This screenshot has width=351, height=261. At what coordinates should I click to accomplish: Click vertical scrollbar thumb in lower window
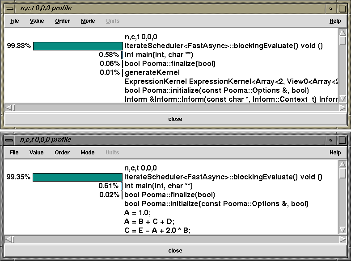[343, 173]
